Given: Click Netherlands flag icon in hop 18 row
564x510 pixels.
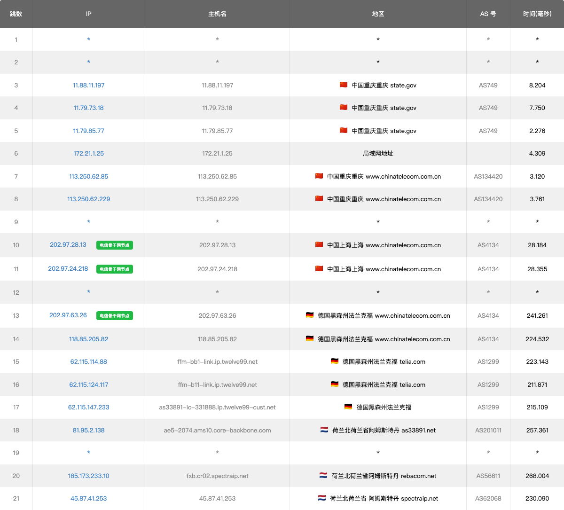Looking at the screenshot, I should pyautogui.click(x=324, y=430).
